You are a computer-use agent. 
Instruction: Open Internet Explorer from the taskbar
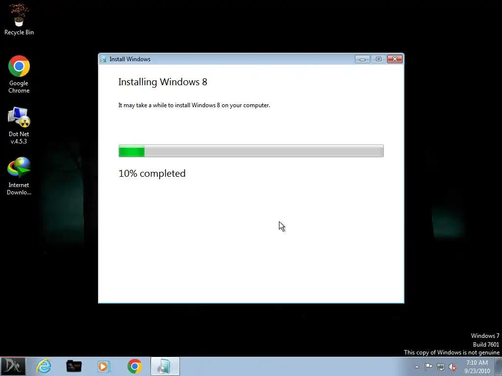(x=44, y=366)
